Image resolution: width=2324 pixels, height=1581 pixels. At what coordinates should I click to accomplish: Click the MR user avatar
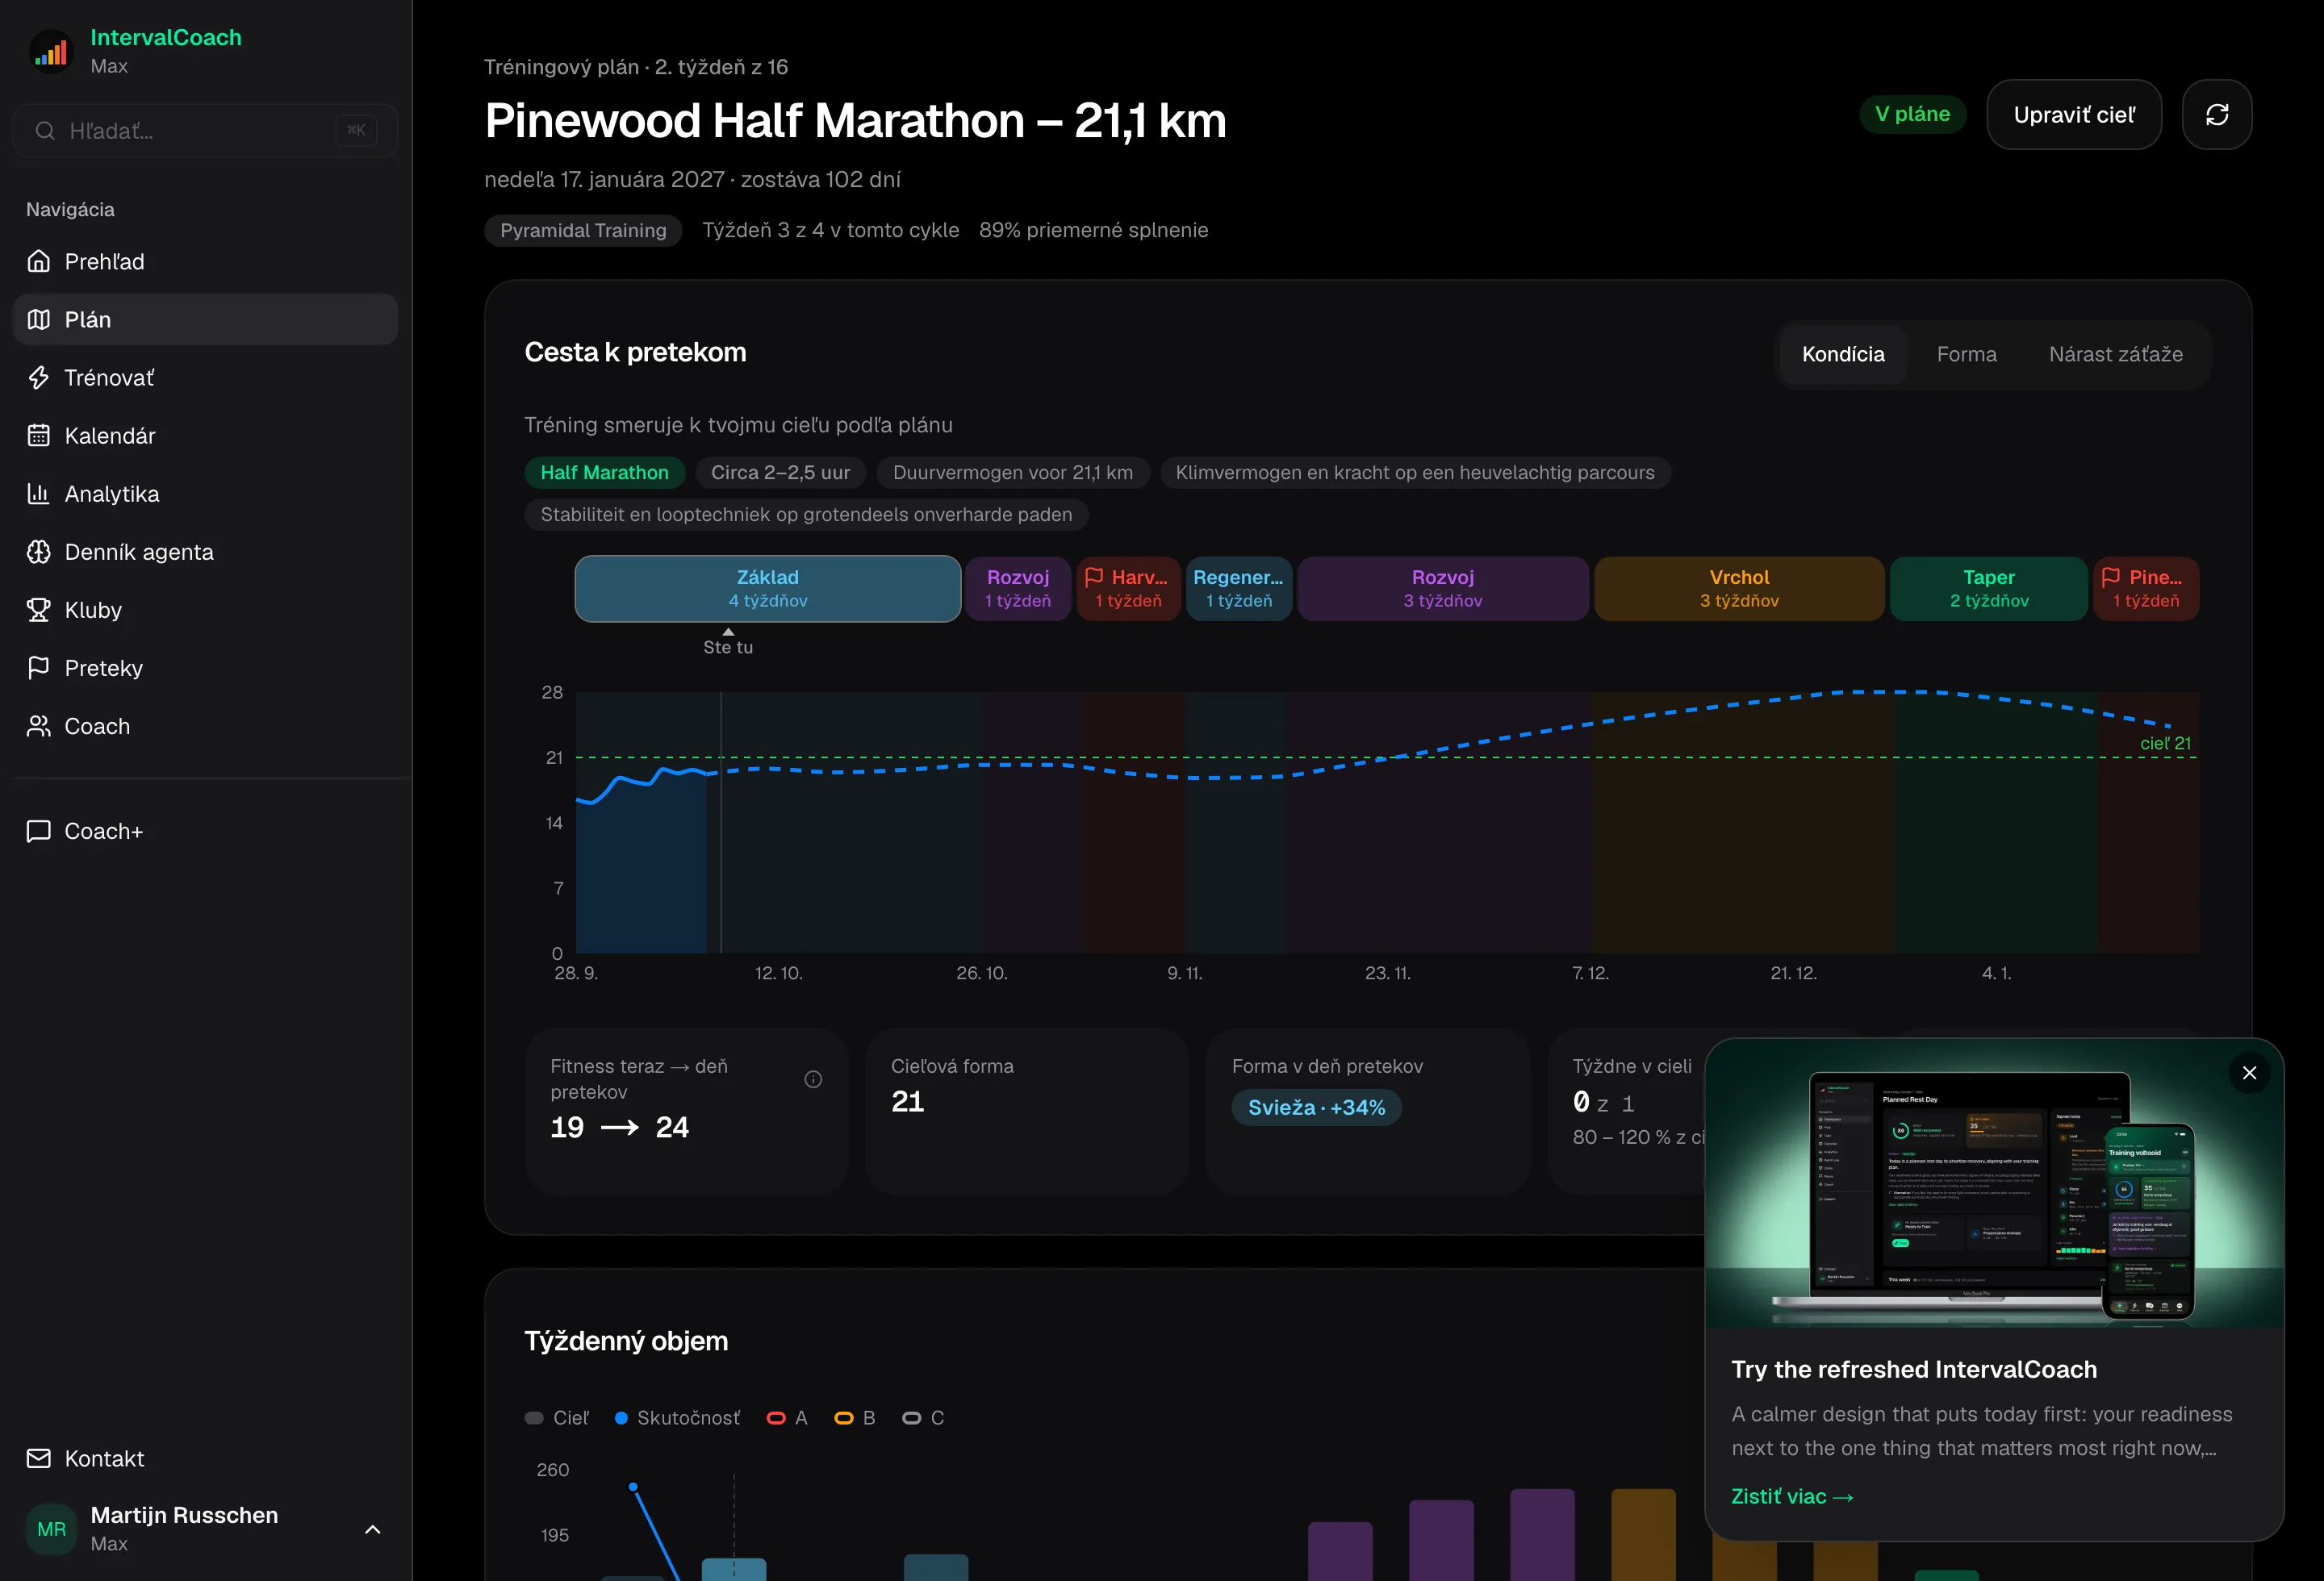tap(51, 1529)
